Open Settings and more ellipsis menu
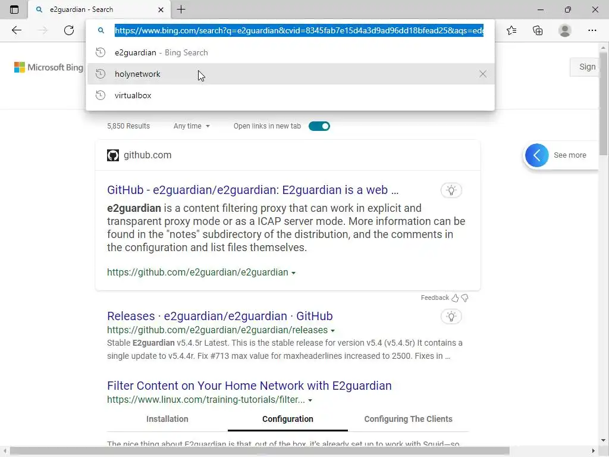Viewport: 609px width, 457px height. tap(592, 30)
